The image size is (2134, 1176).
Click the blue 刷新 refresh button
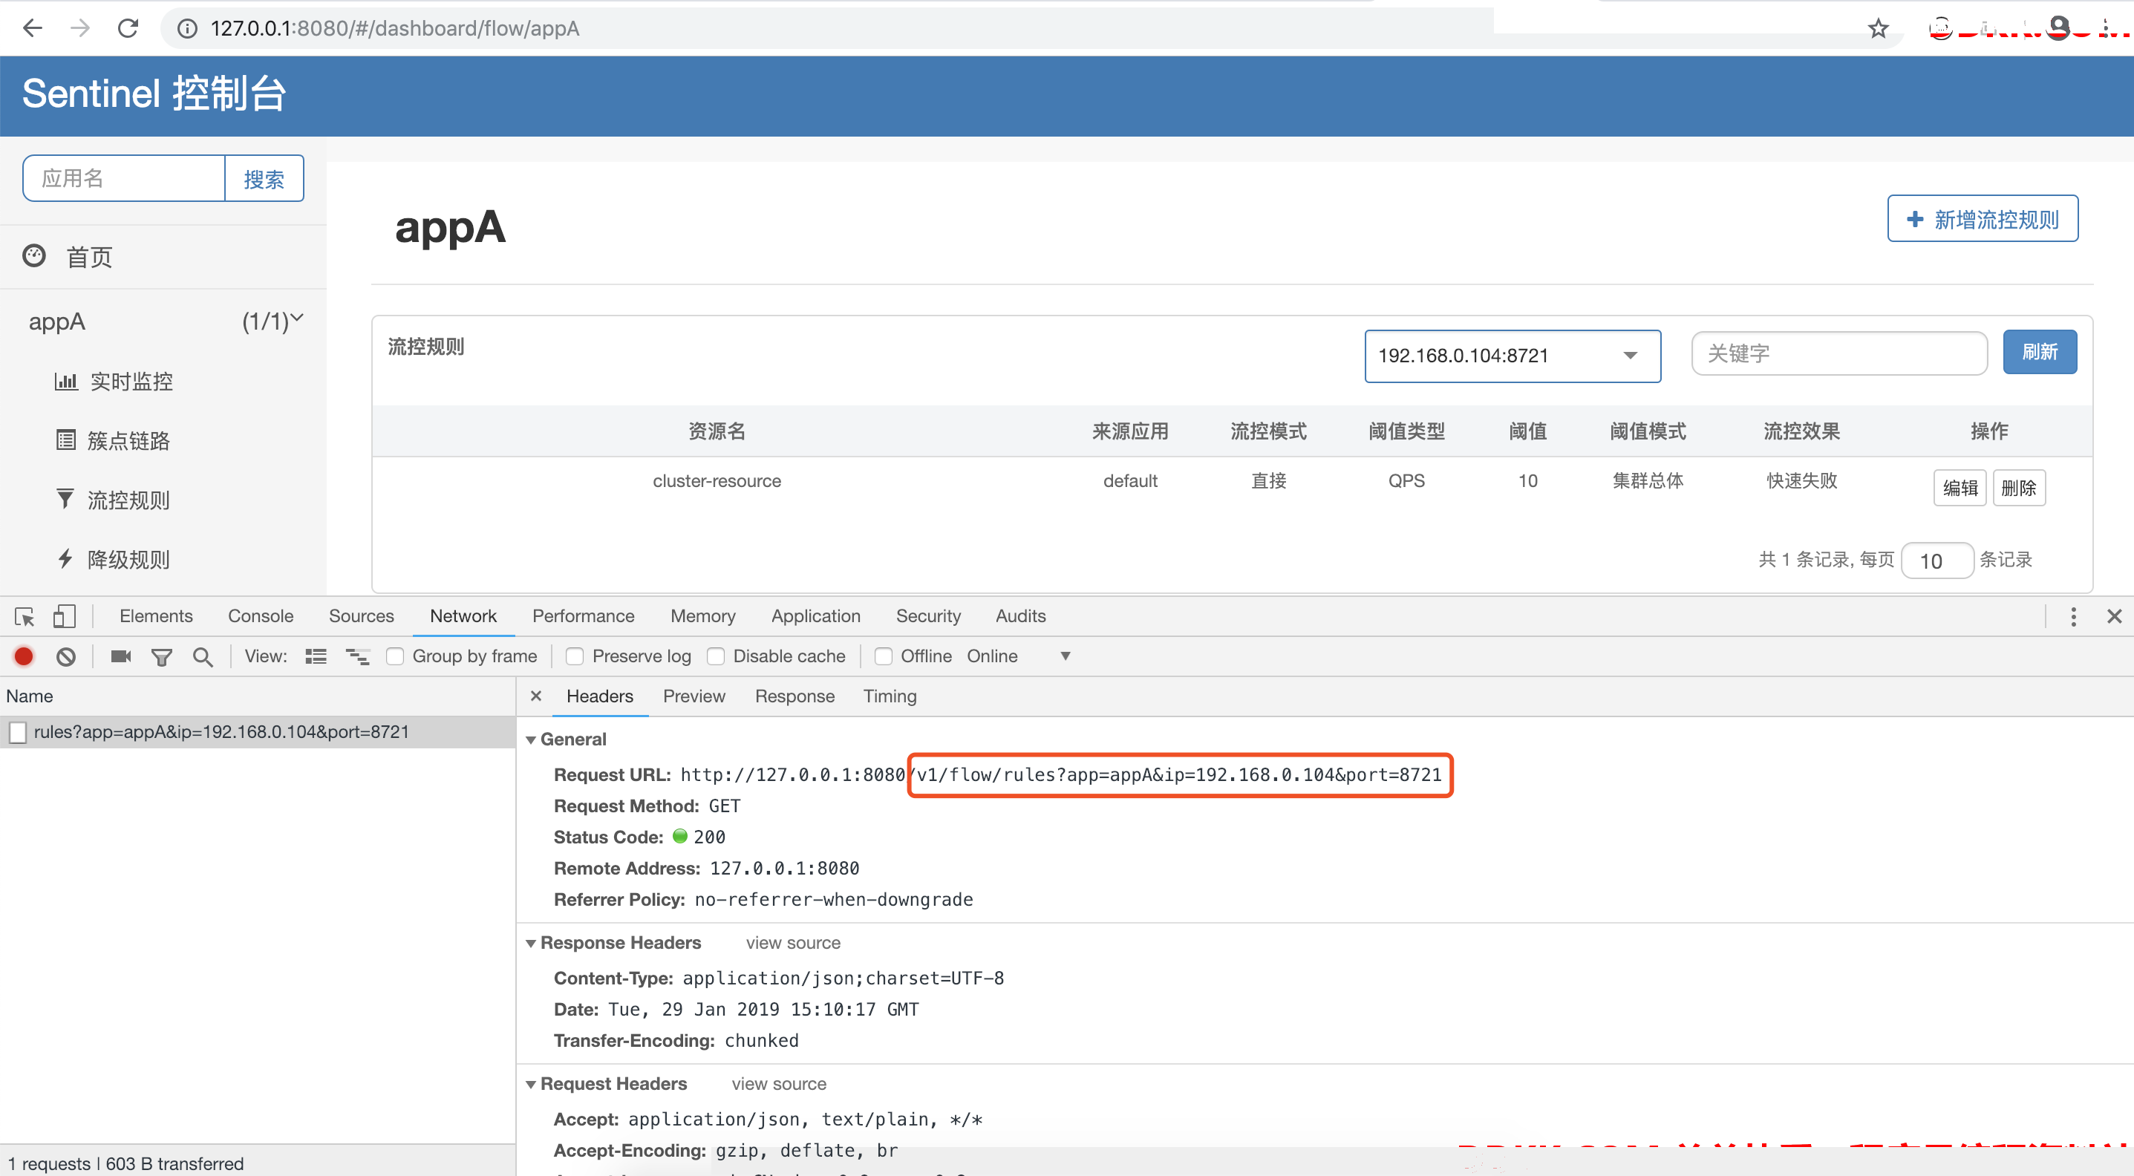tap(2040, 352)
